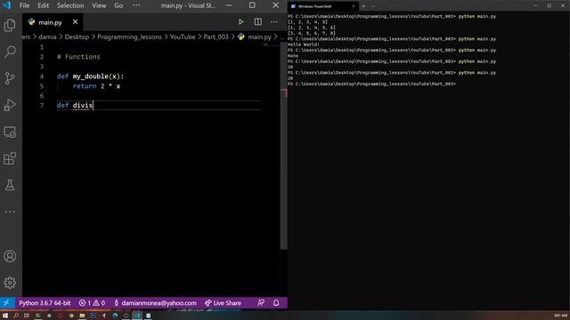The image size is (570, 320).
Task: Expand 'YouTube' breadcrumb folder
Action: 183,37
